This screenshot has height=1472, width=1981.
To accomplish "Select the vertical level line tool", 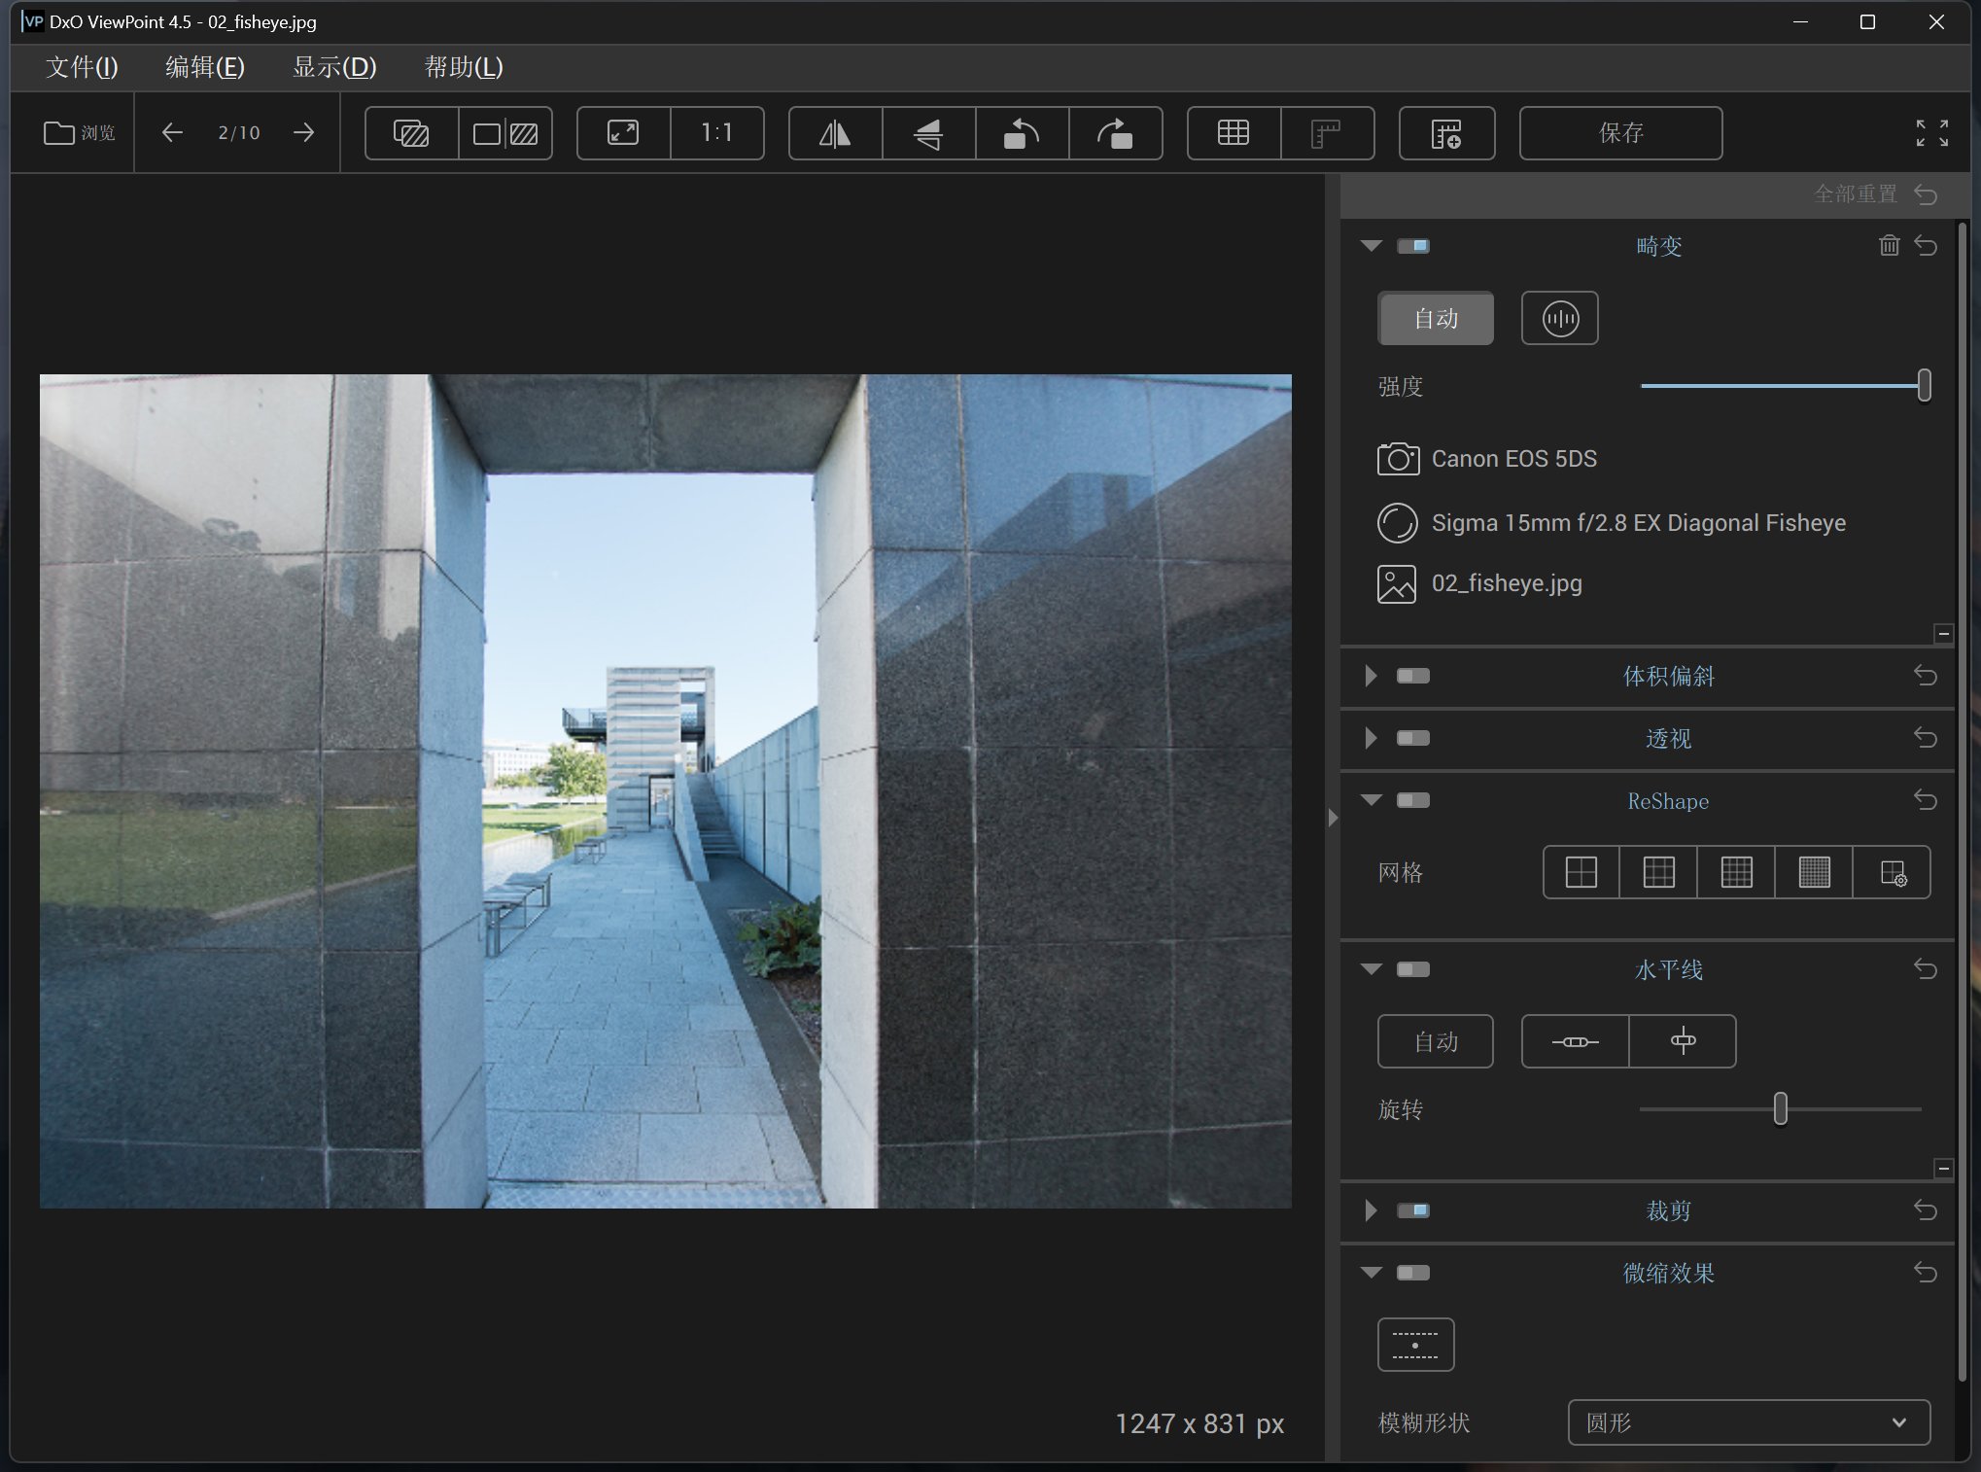I will coord(1684,1041).
